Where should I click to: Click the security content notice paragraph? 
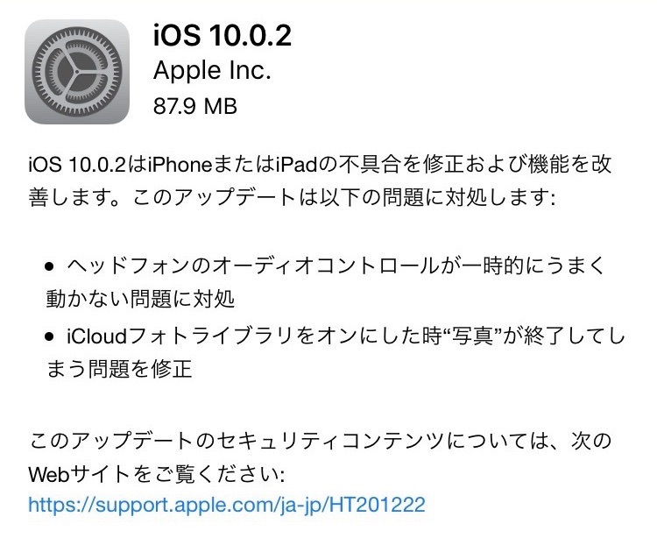(320, 457)
